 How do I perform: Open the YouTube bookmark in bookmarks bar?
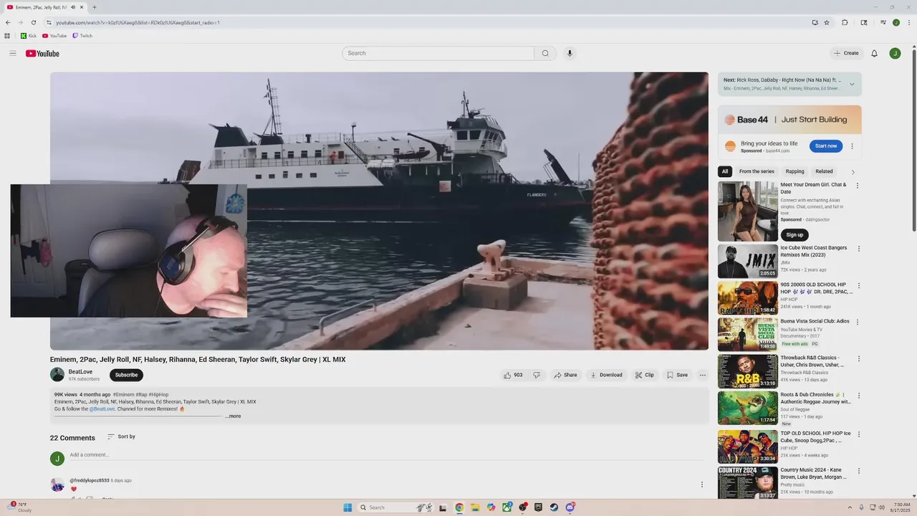pyautogui.click(x=54, y=36)
